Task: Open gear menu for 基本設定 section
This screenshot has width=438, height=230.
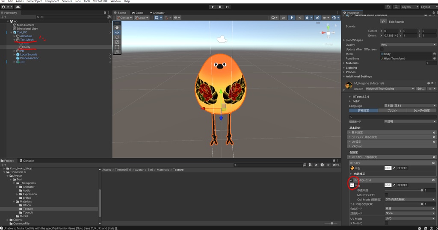Action: (434, 133)
